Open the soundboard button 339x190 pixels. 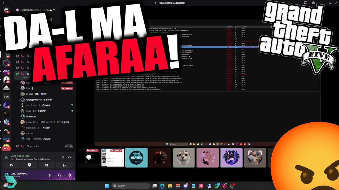tap(64, 165)
